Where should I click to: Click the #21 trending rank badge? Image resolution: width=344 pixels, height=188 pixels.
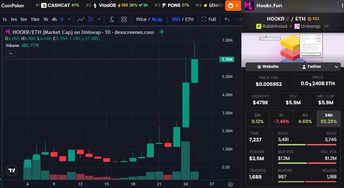click(314, 19)
